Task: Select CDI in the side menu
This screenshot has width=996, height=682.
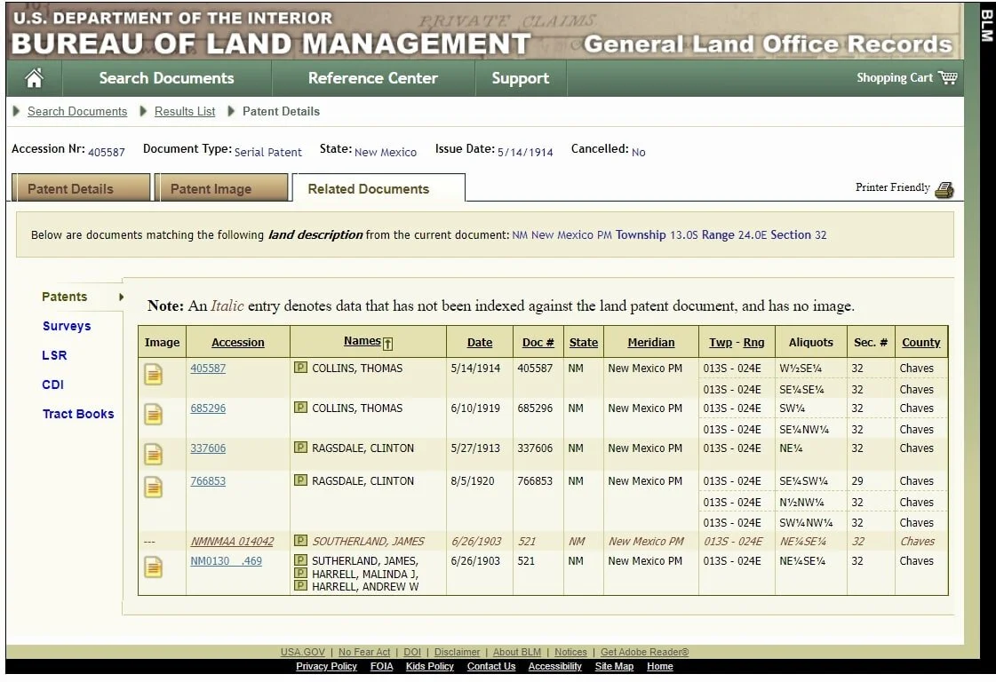Action: pyautogui.click(x=52, y=385)
